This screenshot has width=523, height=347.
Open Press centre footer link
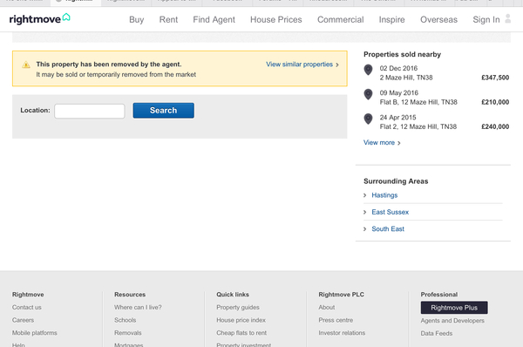tap(336, 320)
